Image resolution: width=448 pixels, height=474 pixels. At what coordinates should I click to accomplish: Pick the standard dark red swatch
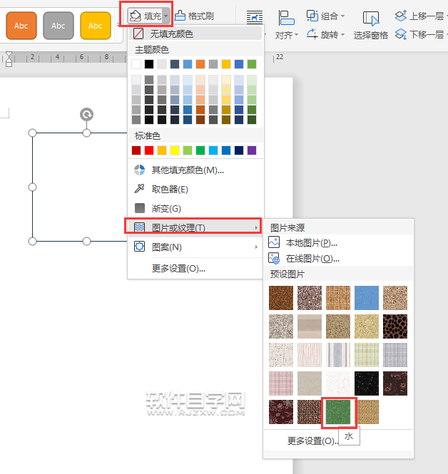136,150
